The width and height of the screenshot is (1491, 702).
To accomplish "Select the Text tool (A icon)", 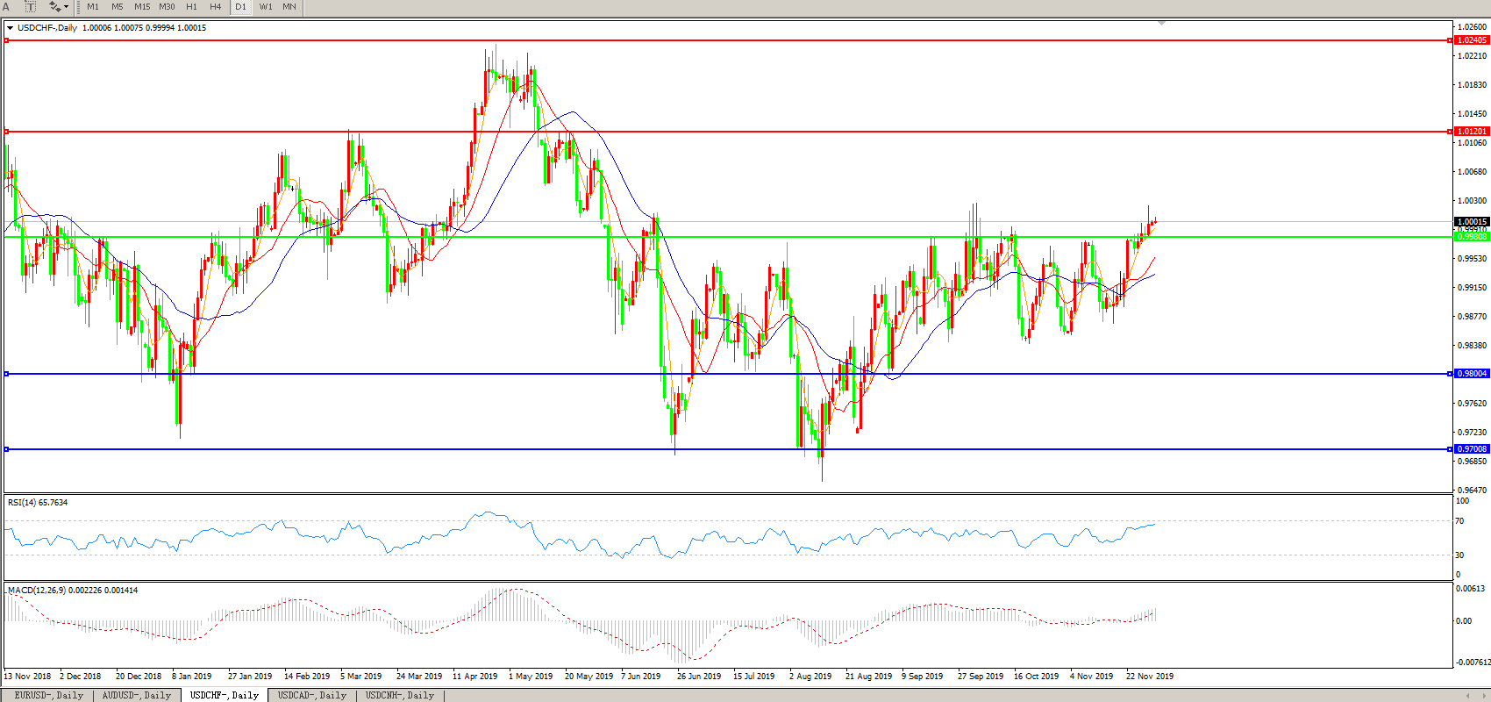I will click(6, 7).
